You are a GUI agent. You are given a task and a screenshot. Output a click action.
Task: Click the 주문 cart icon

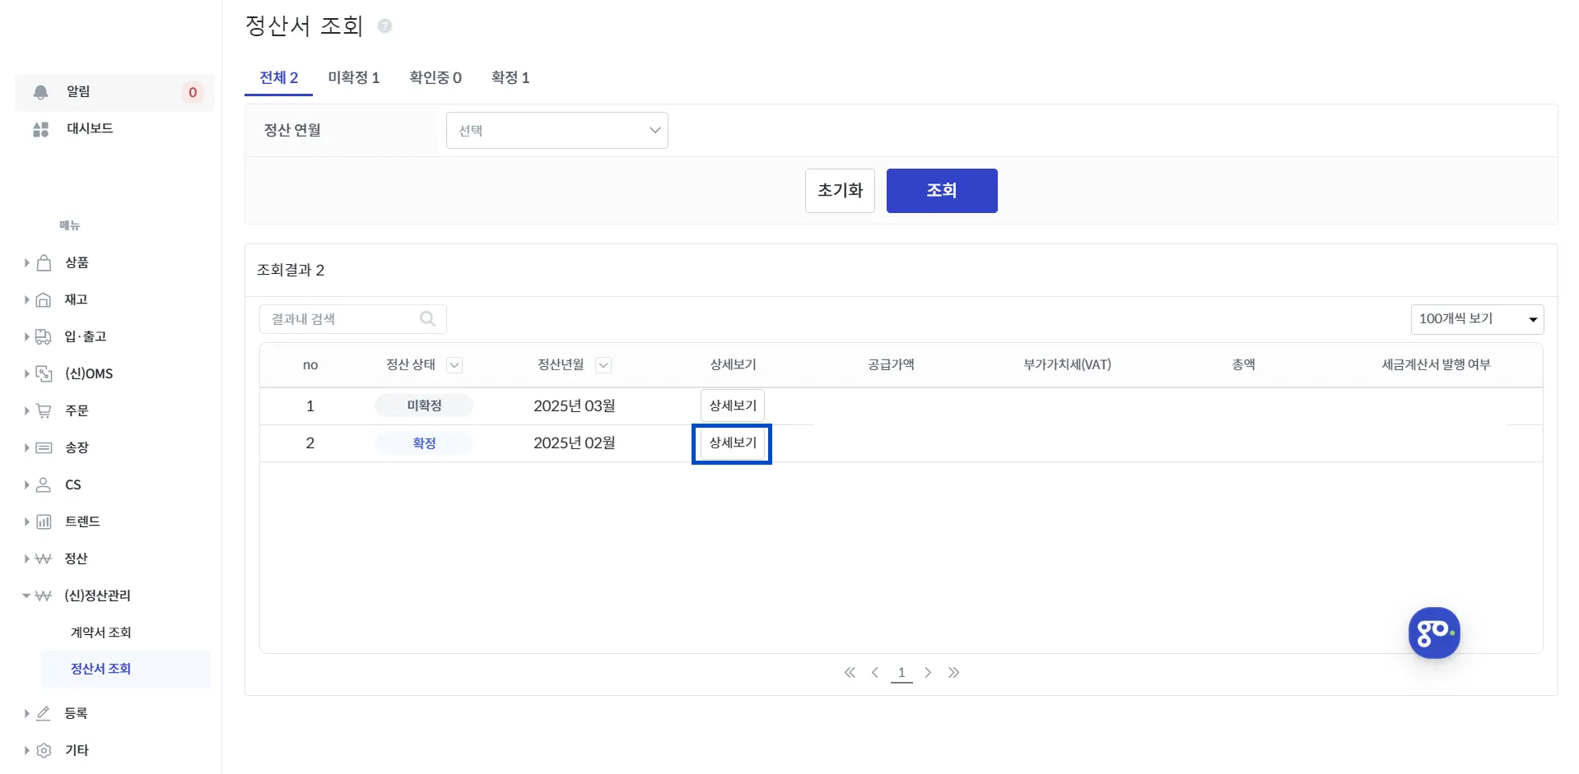pos(44,410)
